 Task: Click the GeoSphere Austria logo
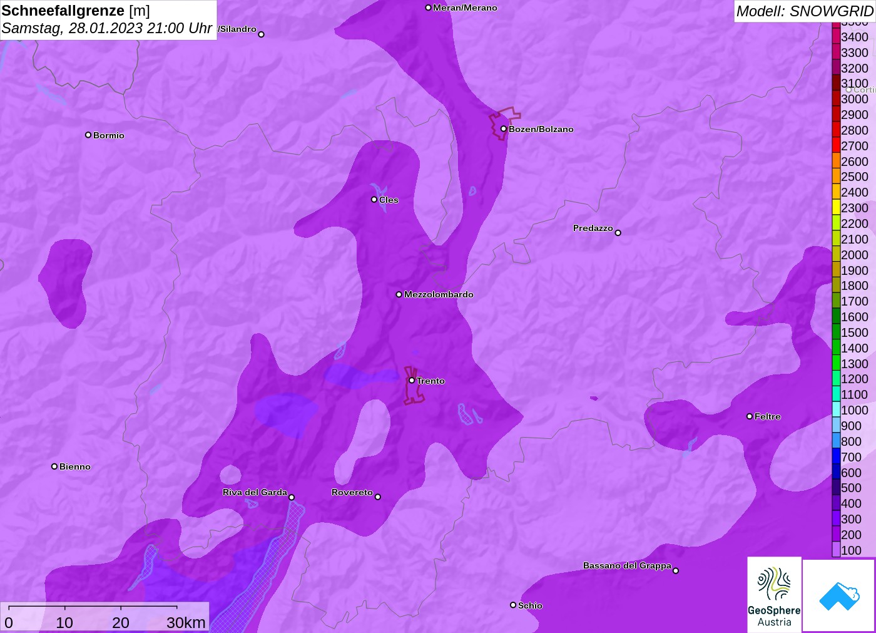pos(774,595)
